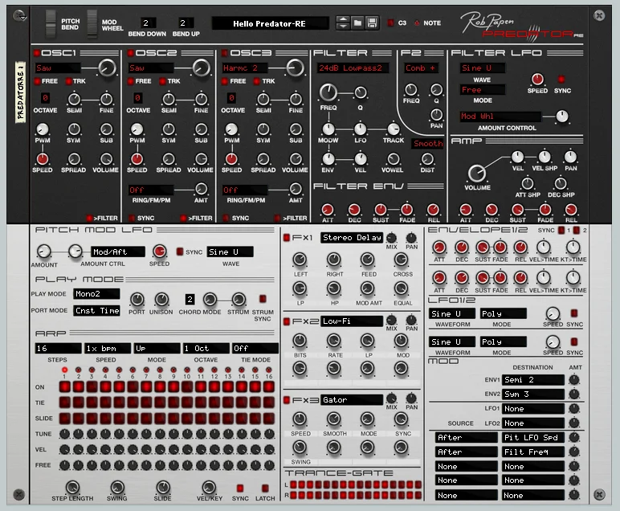Click the Filter DIST knob
The width and height of the screenshot is (620, 511).
[427, 159]
